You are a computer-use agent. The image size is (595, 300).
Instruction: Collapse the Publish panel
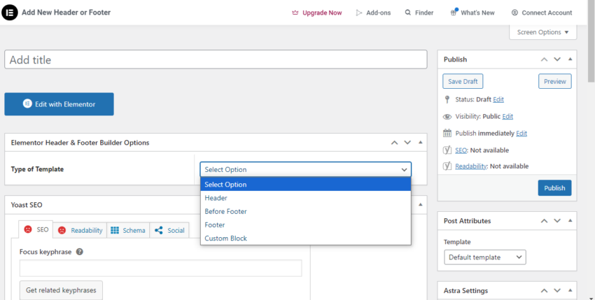pyautogui.click(x=570, y=59)
